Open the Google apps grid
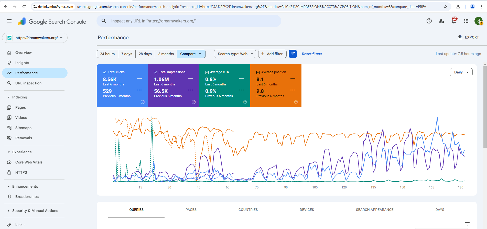Image resolution: width=487 pixels, height=229 pixels. (466, 21)
